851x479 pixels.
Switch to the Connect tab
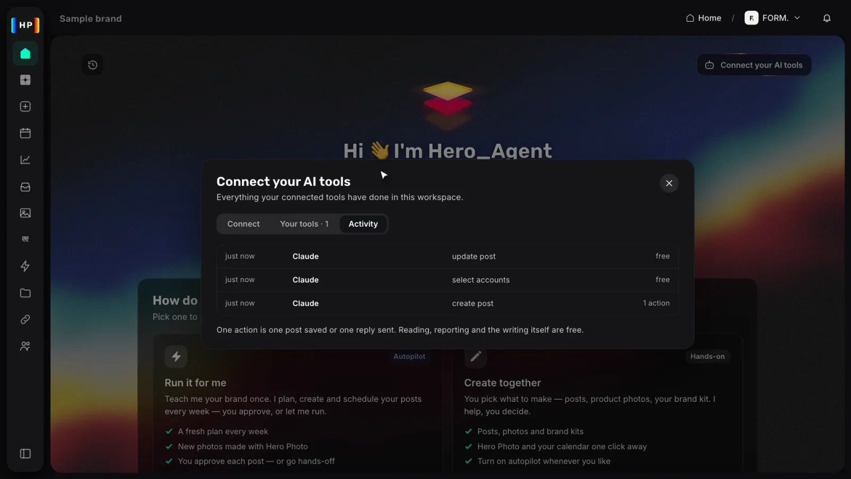click(244, 224)
